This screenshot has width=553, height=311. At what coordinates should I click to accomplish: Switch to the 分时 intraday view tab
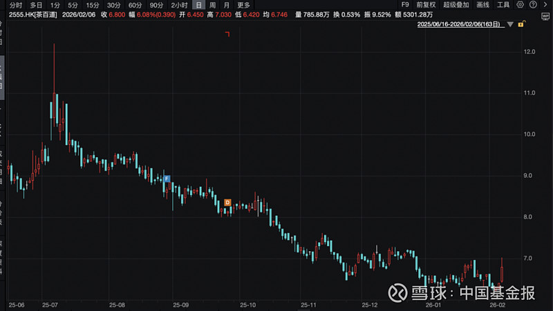16,5
